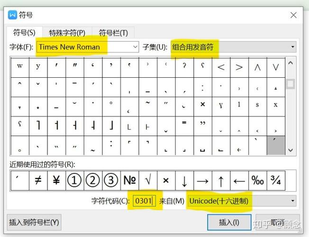Image resolution: width=309 pixels, height=237 pixels.
Task: Click the 插入到符号栏(Y) button
Action: (34, 222)
